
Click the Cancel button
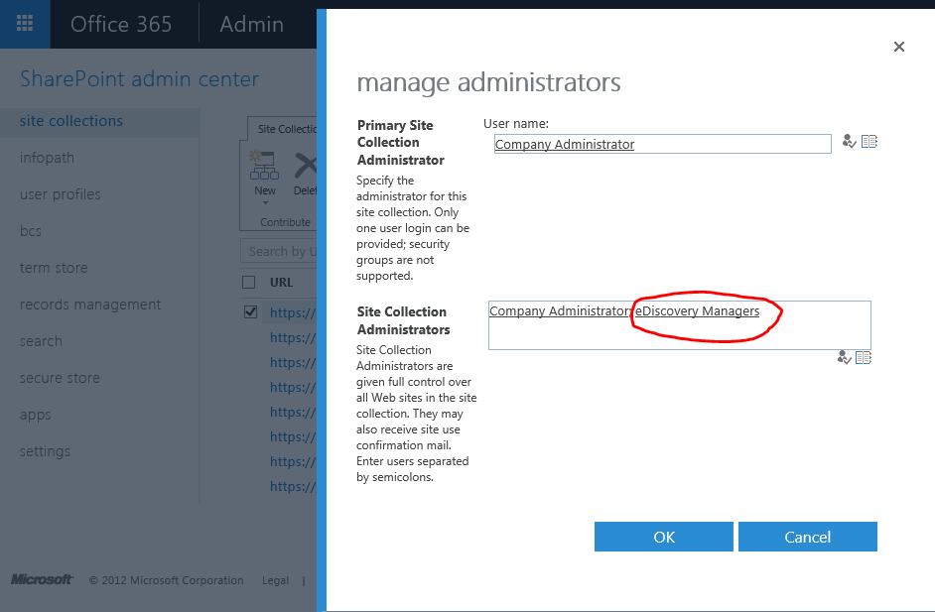pyautogui.click(x=807, y=537)
